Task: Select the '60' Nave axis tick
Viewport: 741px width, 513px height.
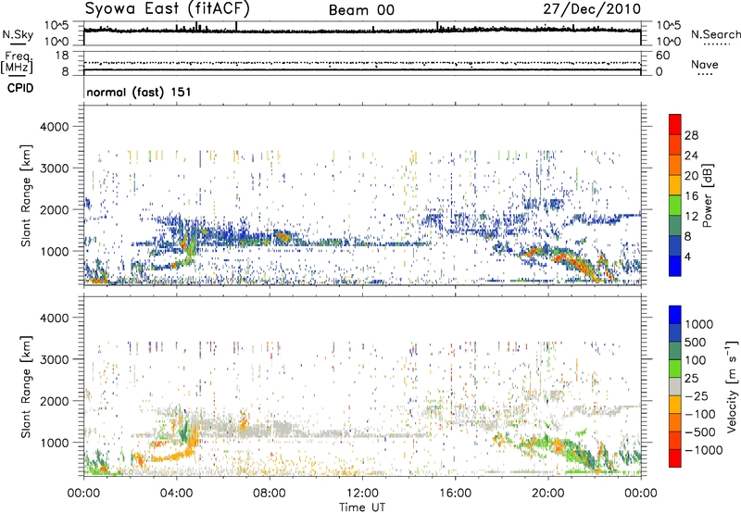Action: coord(662,56)
